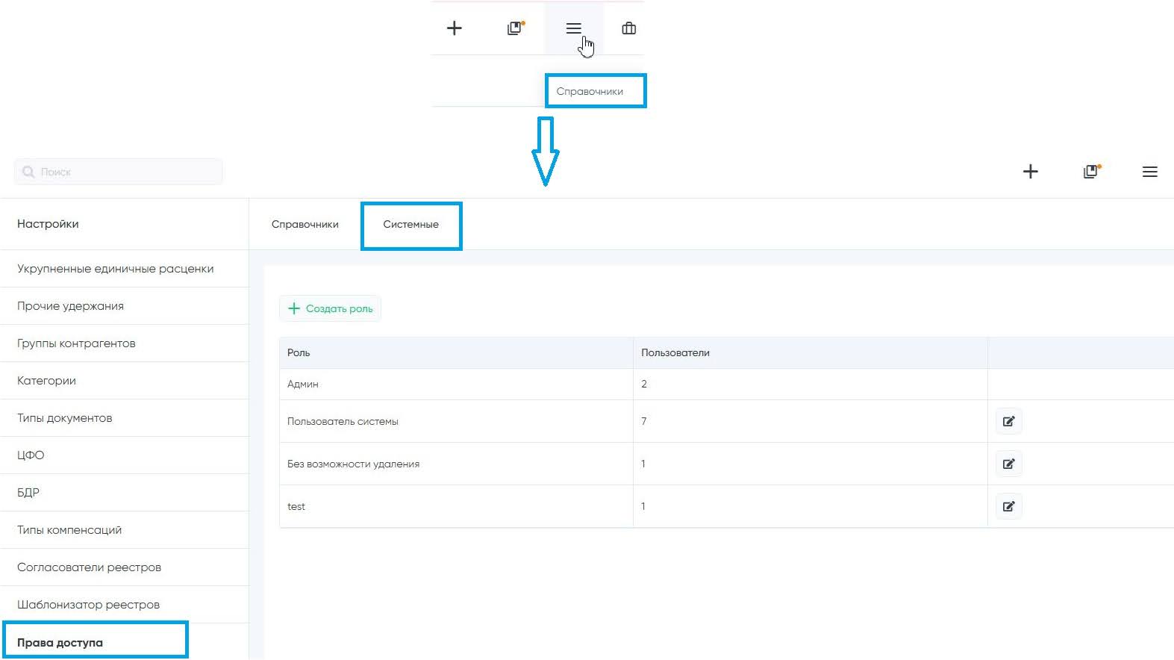1174x660 pixels.
Task: Select the "Админ" role row
Action: click(303, 384)
